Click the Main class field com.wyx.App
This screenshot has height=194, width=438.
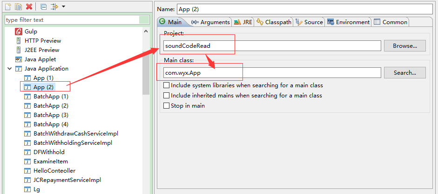coord(272,73)
